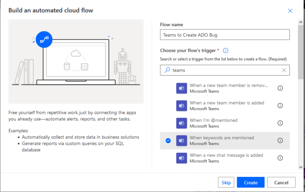Screen dimensions: 305x192
Task: Close the Build an automated cloud flow dialog
Action: click(x=290, y=11)
